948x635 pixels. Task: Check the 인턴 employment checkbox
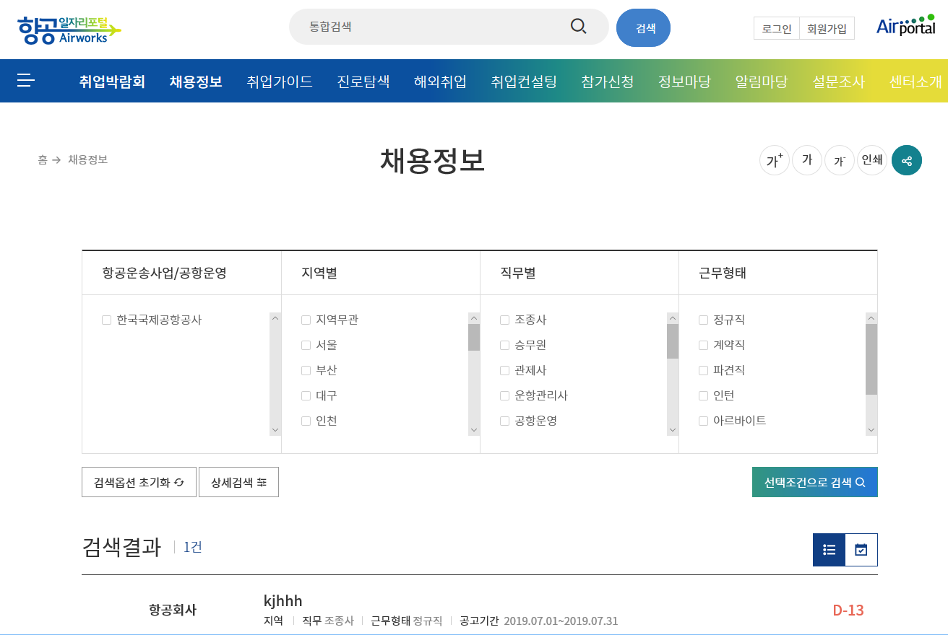click(x=703, y=395)
